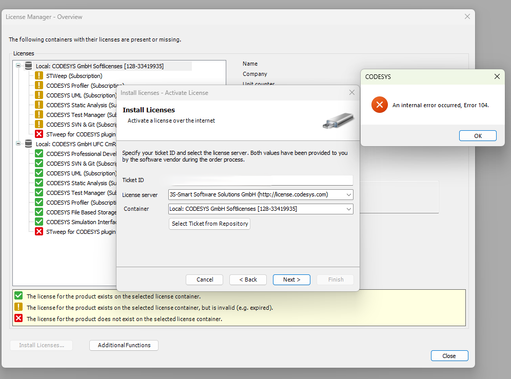Select the Local: CODESYS GmbH UFC CmR row text

(x=76, y=144)
